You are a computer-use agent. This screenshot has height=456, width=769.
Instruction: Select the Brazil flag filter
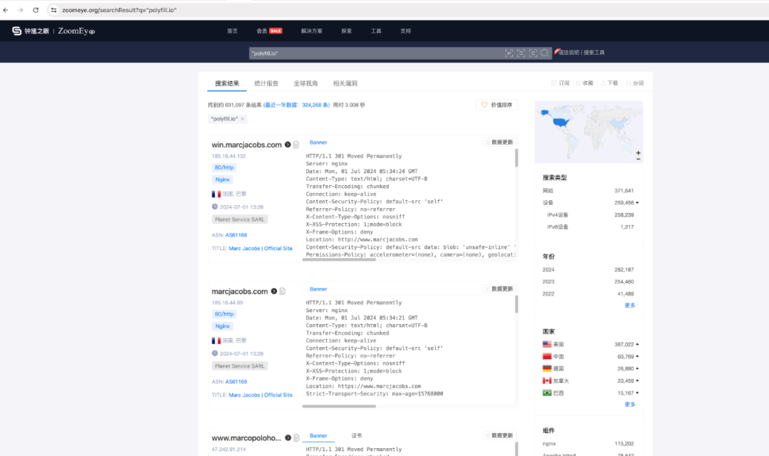click(x=547, y=393)
